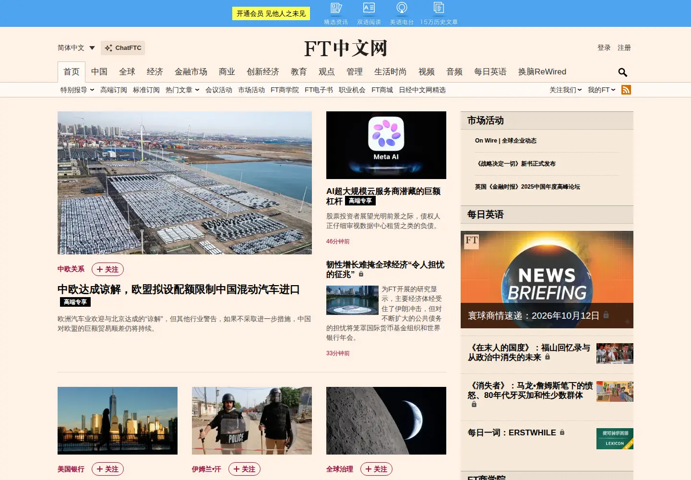Image resolution: width=691 pixels, height=480 pixels.
Task: Launch ChatFTC assistant
Action: coord(123,48)
